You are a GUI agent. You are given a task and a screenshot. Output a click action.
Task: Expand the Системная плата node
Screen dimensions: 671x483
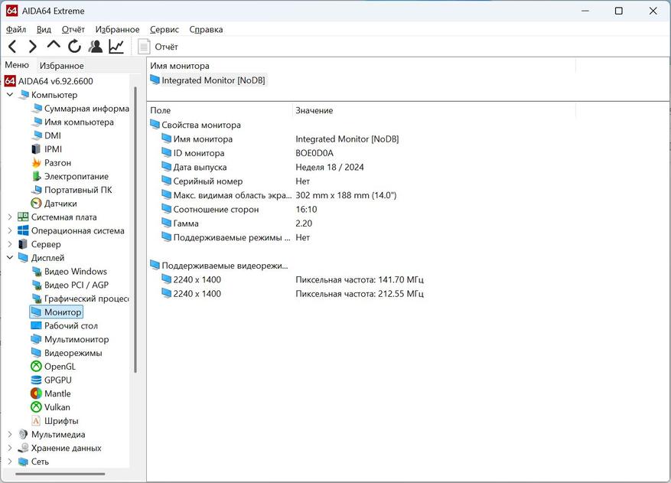click(10, 217)
